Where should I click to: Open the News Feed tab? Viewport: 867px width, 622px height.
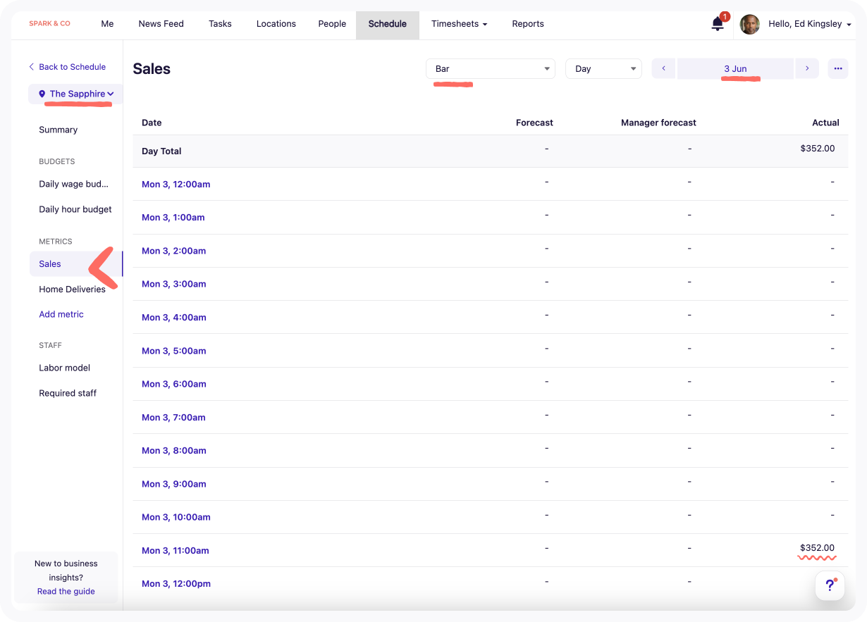coord(161,24)
